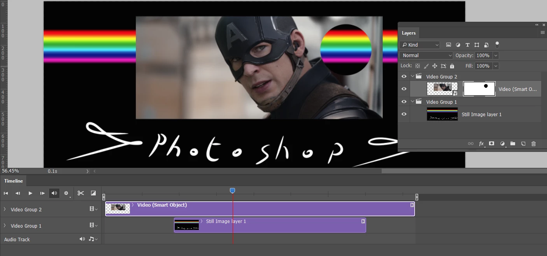Lock artboard nesting icon
The width and height of the screenshot is (547, 256).
pos(444,66)
